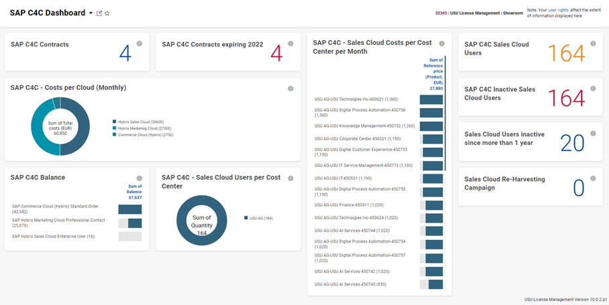The image size is (609, 305).
Task: Open the SAP C4C Dashboard title dropdown arrow
Action: click(91, 13)
